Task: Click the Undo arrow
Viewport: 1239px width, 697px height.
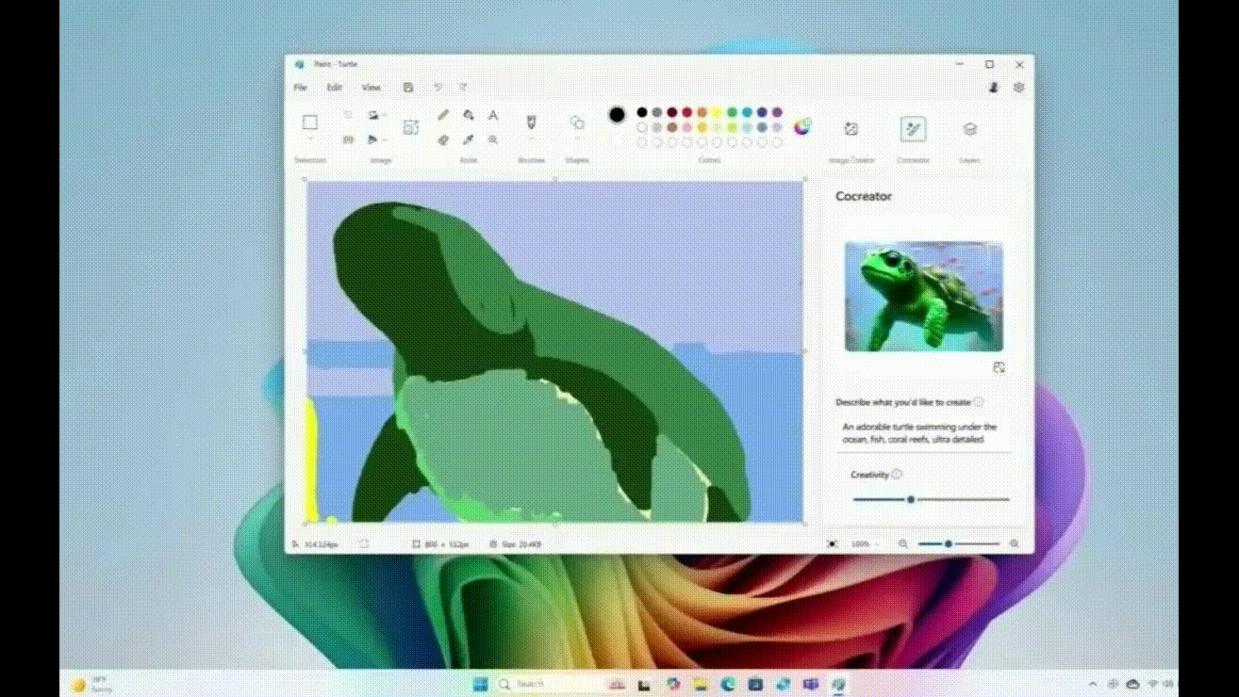Action: pyautogui.click(x=438, y=88)
